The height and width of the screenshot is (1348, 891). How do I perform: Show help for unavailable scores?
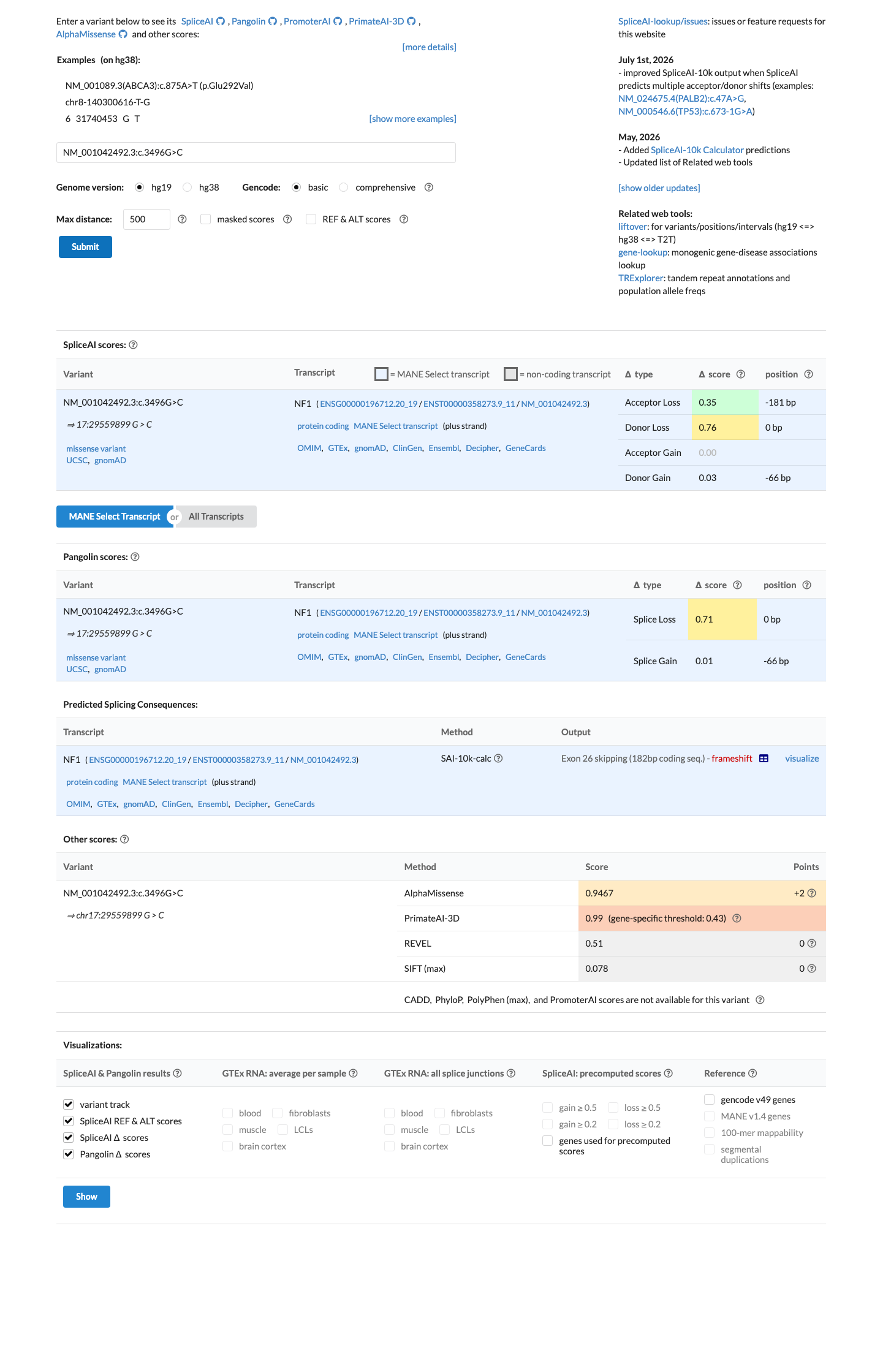(x=760, y=1000)
